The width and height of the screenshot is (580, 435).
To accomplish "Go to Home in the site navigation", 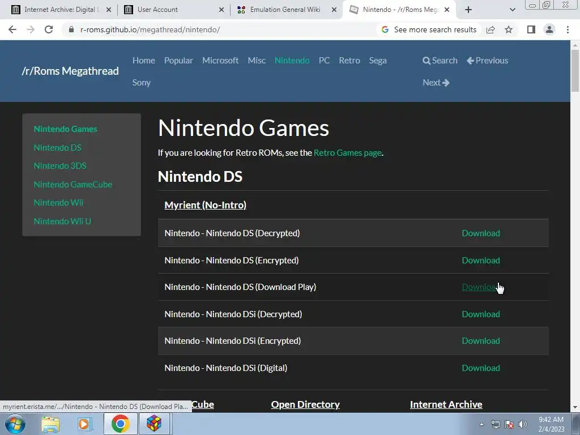I will coord(143,60).
